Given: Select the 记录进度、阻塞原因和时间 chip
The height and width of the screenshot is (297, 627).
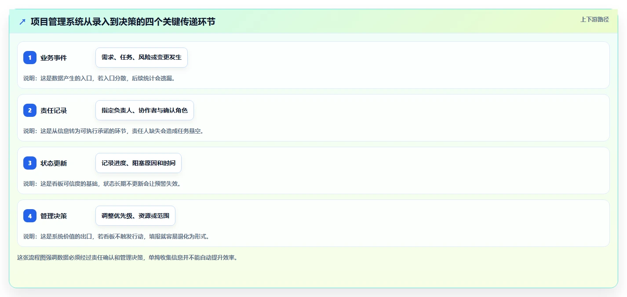Looking at the screenshot, I should 139,163.
